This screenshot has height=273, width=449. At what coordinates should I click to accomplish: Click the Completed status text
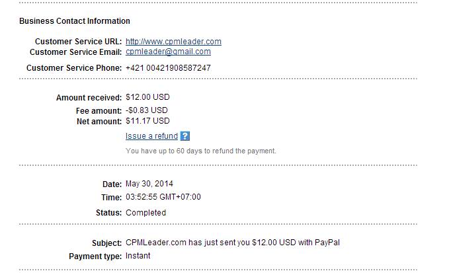[145, 213]
